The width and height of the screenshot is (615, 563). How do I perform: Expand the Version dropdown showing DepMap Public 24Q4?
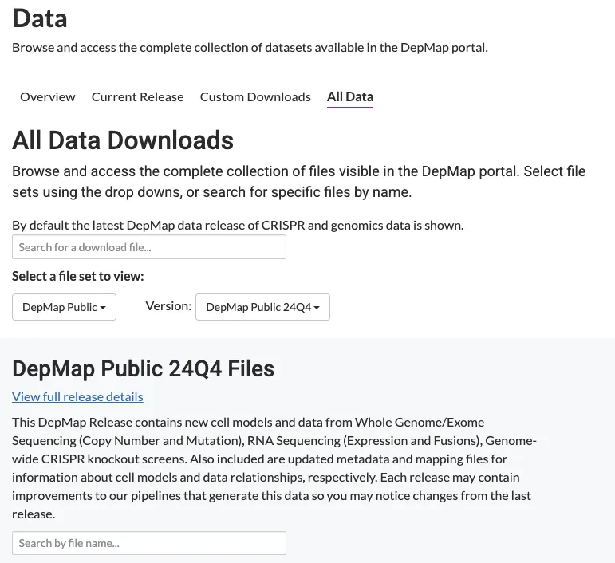(x=262, y=307)
